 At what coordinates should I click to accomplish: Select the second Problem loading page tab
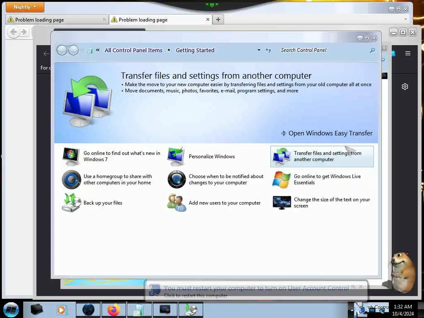point(160,19)
